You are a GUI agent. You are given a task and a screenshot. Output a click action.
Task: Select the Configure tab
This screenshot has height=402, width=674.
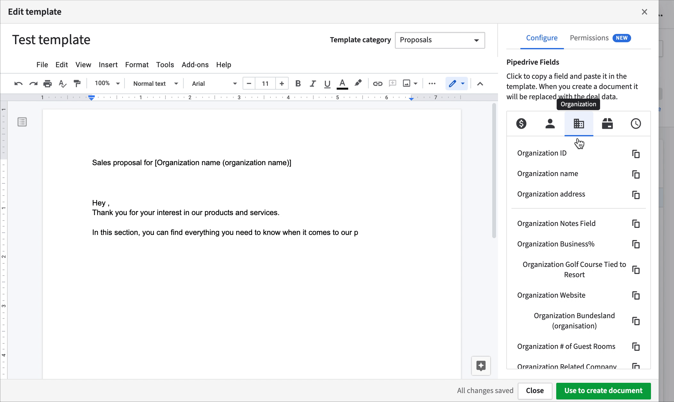click(x=542, y=38)
